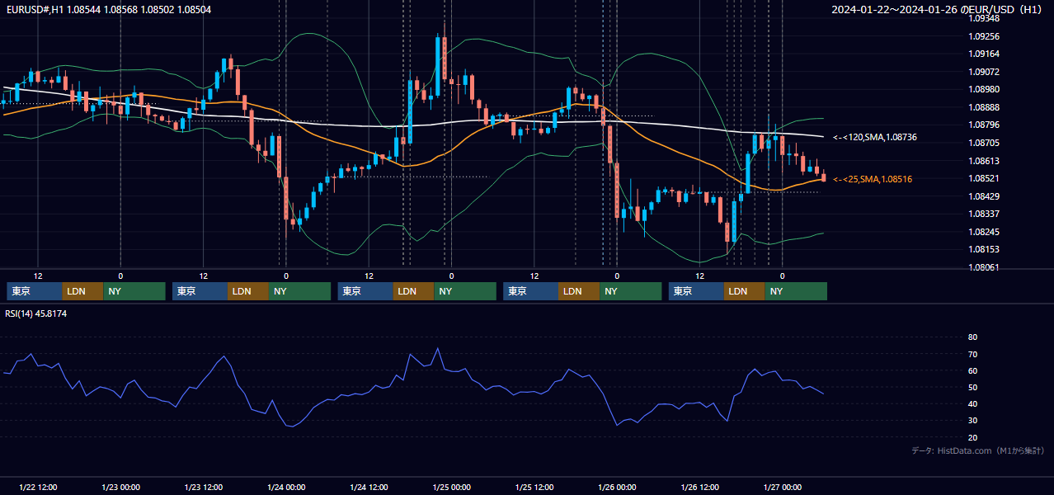This screenshot has height=495, width=1054.
Task: Select the RSI scale value 20
Action: click(x=972, y=437)
